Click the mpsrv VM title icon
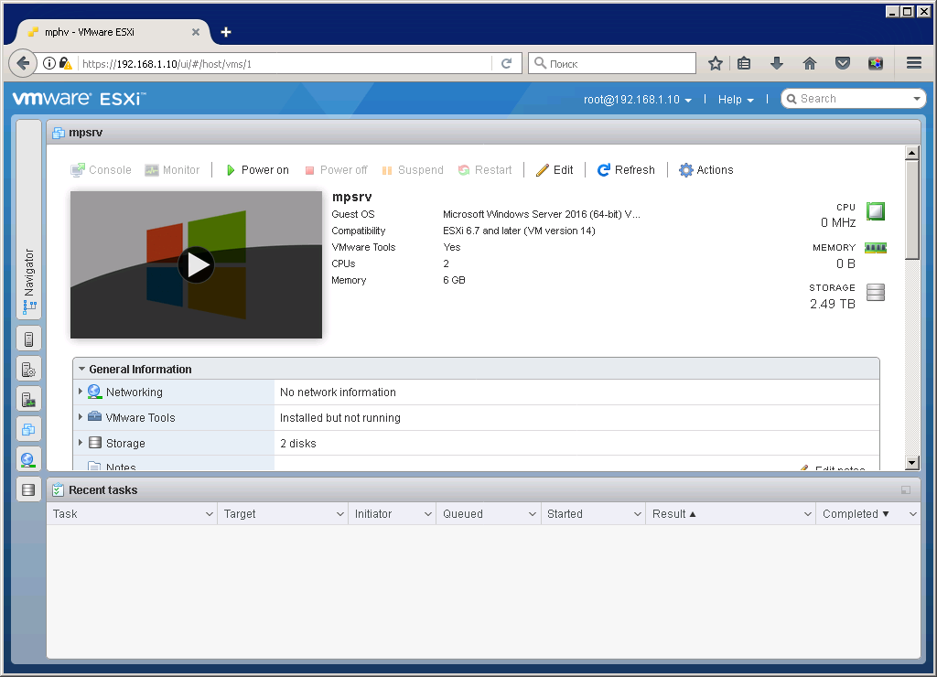This screenshot has width=937, height=677. click(58, 133)
